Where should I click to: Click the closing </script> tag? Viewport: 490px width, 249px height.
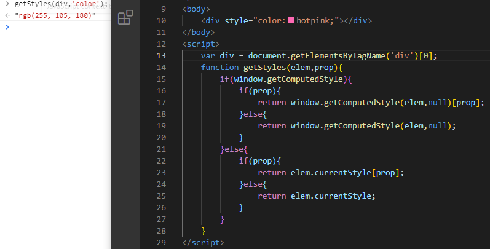(203, 243)
